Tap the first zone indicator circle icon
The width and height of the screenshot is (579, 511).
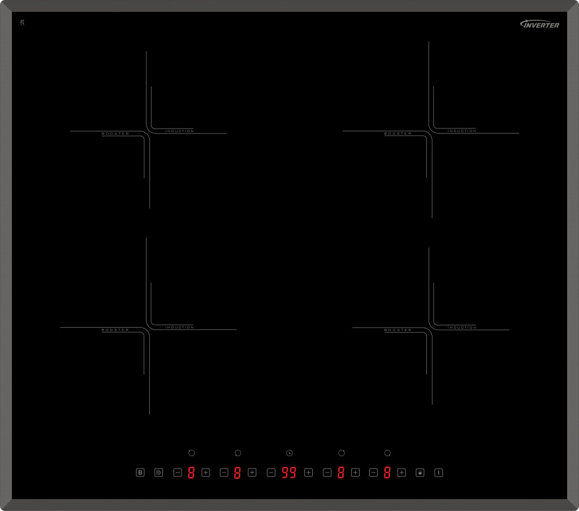[192, 453]
